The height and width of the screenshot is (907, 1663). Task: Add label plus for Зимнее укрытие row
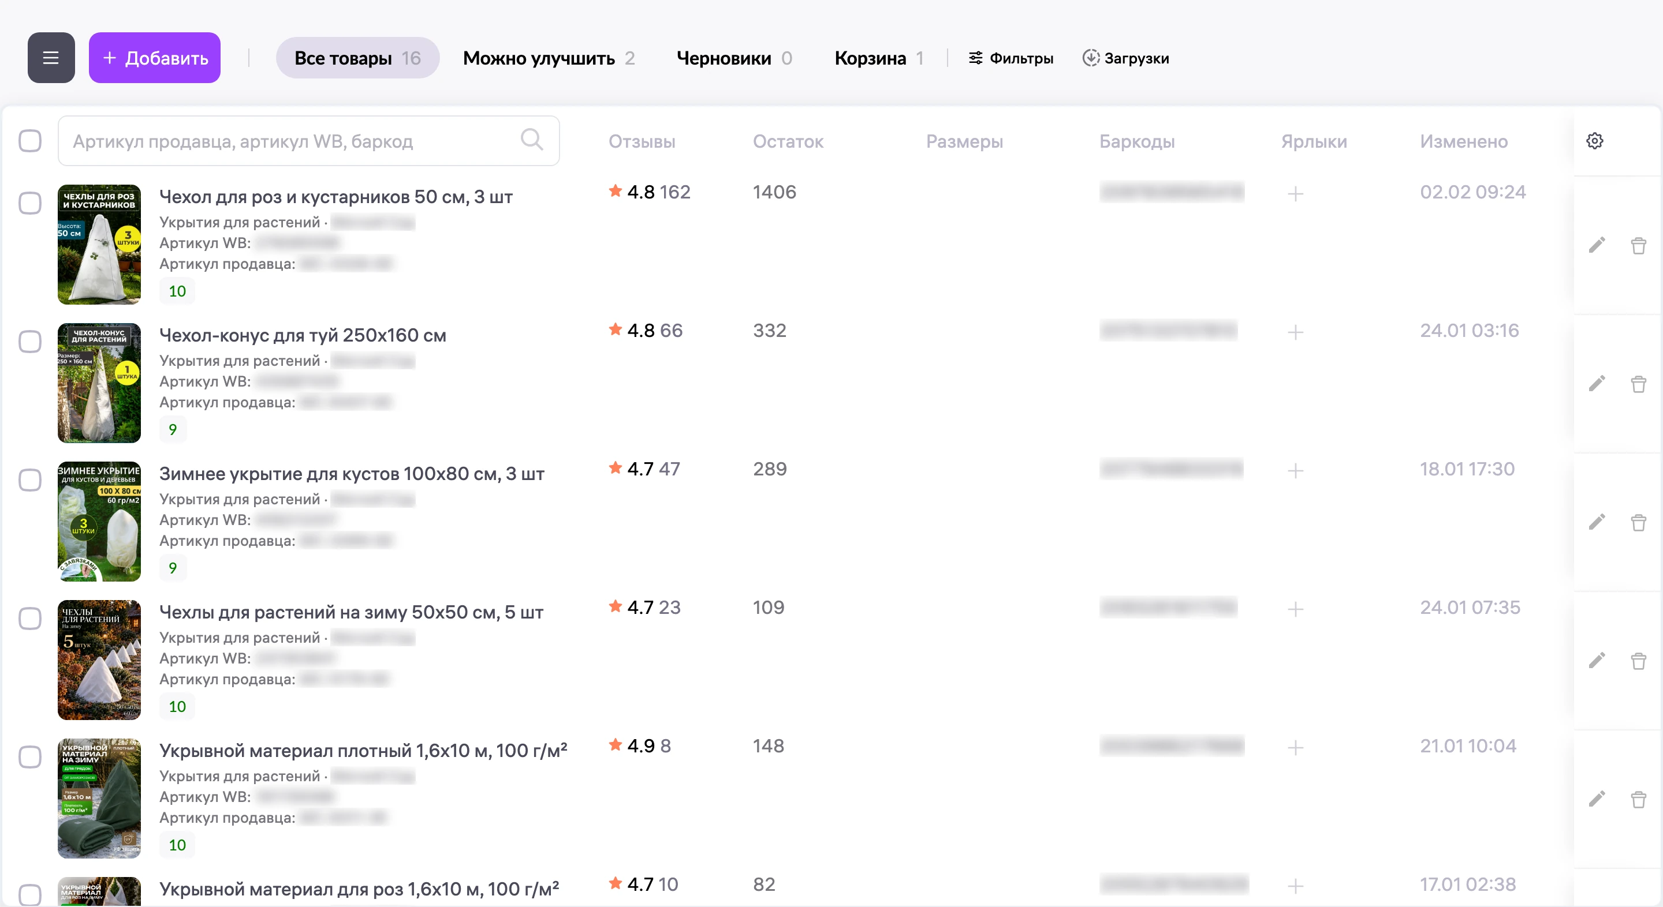click(x=1295, y=471)
